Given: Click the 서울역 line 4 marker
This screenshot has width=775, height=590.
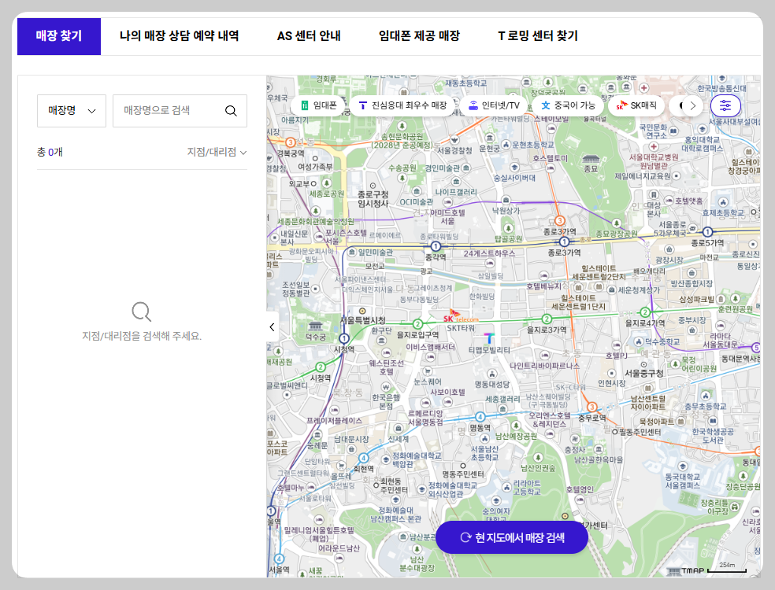Looking at the screenshot, I should click(280, 559).
